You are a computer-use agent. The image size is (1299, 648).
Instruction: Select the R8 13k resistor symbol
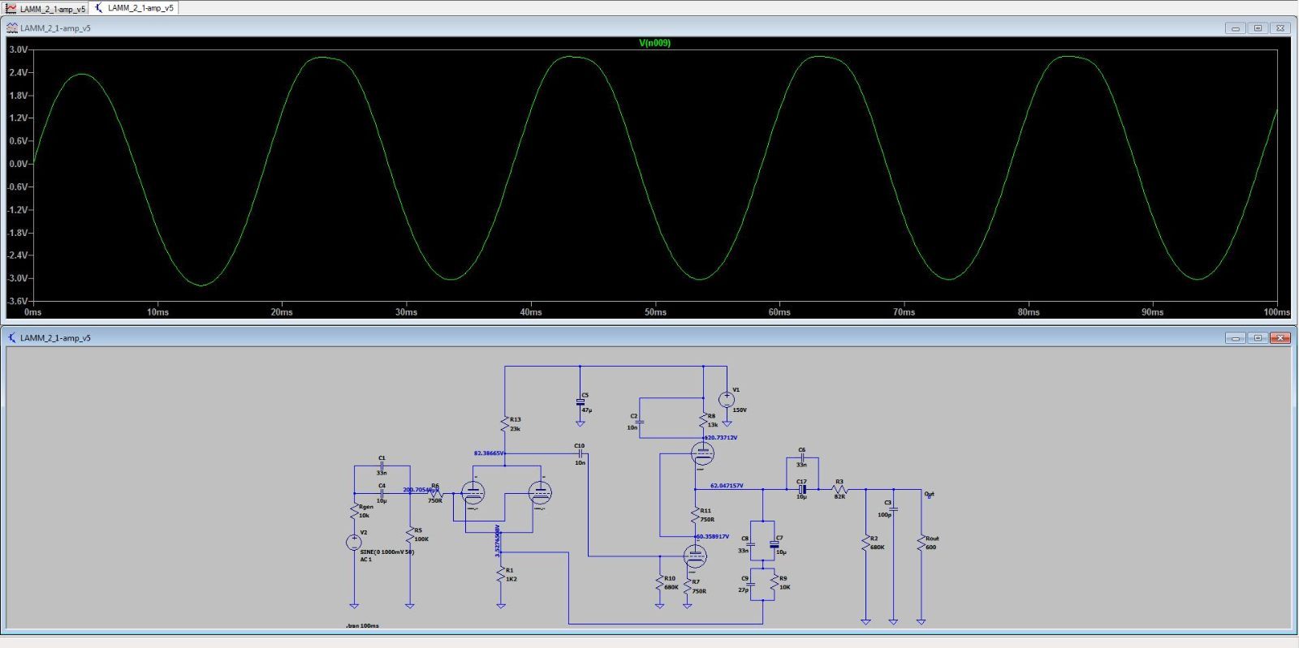click(703, 420)
